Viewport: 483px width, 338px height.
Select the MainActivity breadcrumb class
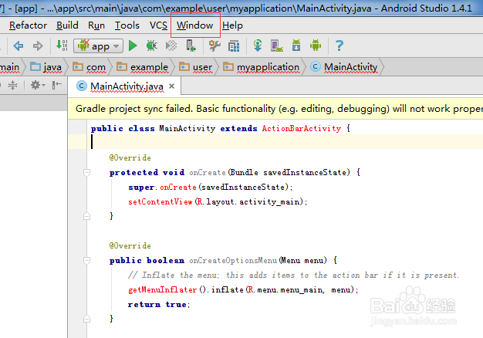click(x=344, y=67)
